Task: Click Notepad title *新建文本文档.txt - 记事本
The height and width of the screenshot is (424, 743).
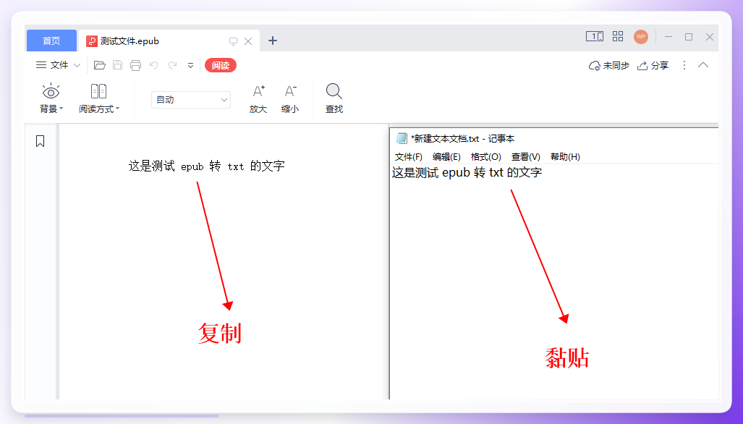Action: click(462, 139)
